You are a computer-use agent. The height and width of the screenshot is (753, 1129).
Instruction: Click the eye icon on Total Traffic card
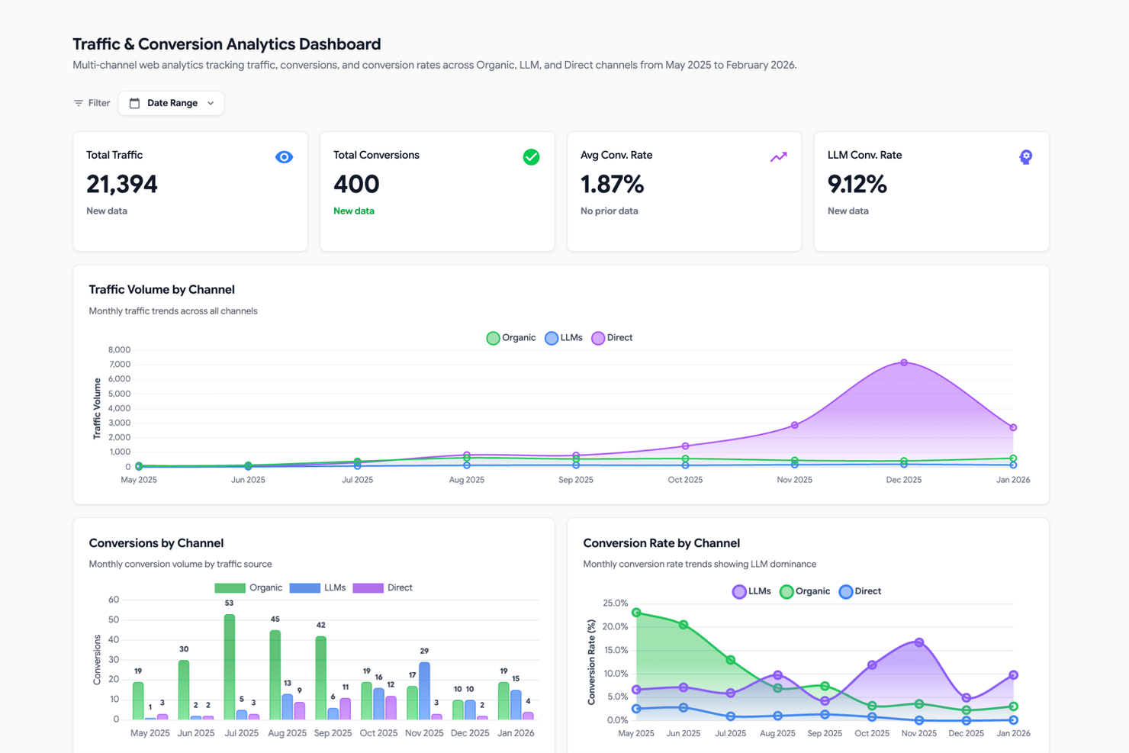[284, 156]
